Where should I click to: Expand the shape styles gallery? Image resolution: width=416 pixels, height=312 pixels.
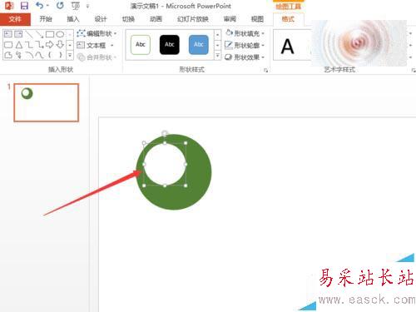[218, 56]
